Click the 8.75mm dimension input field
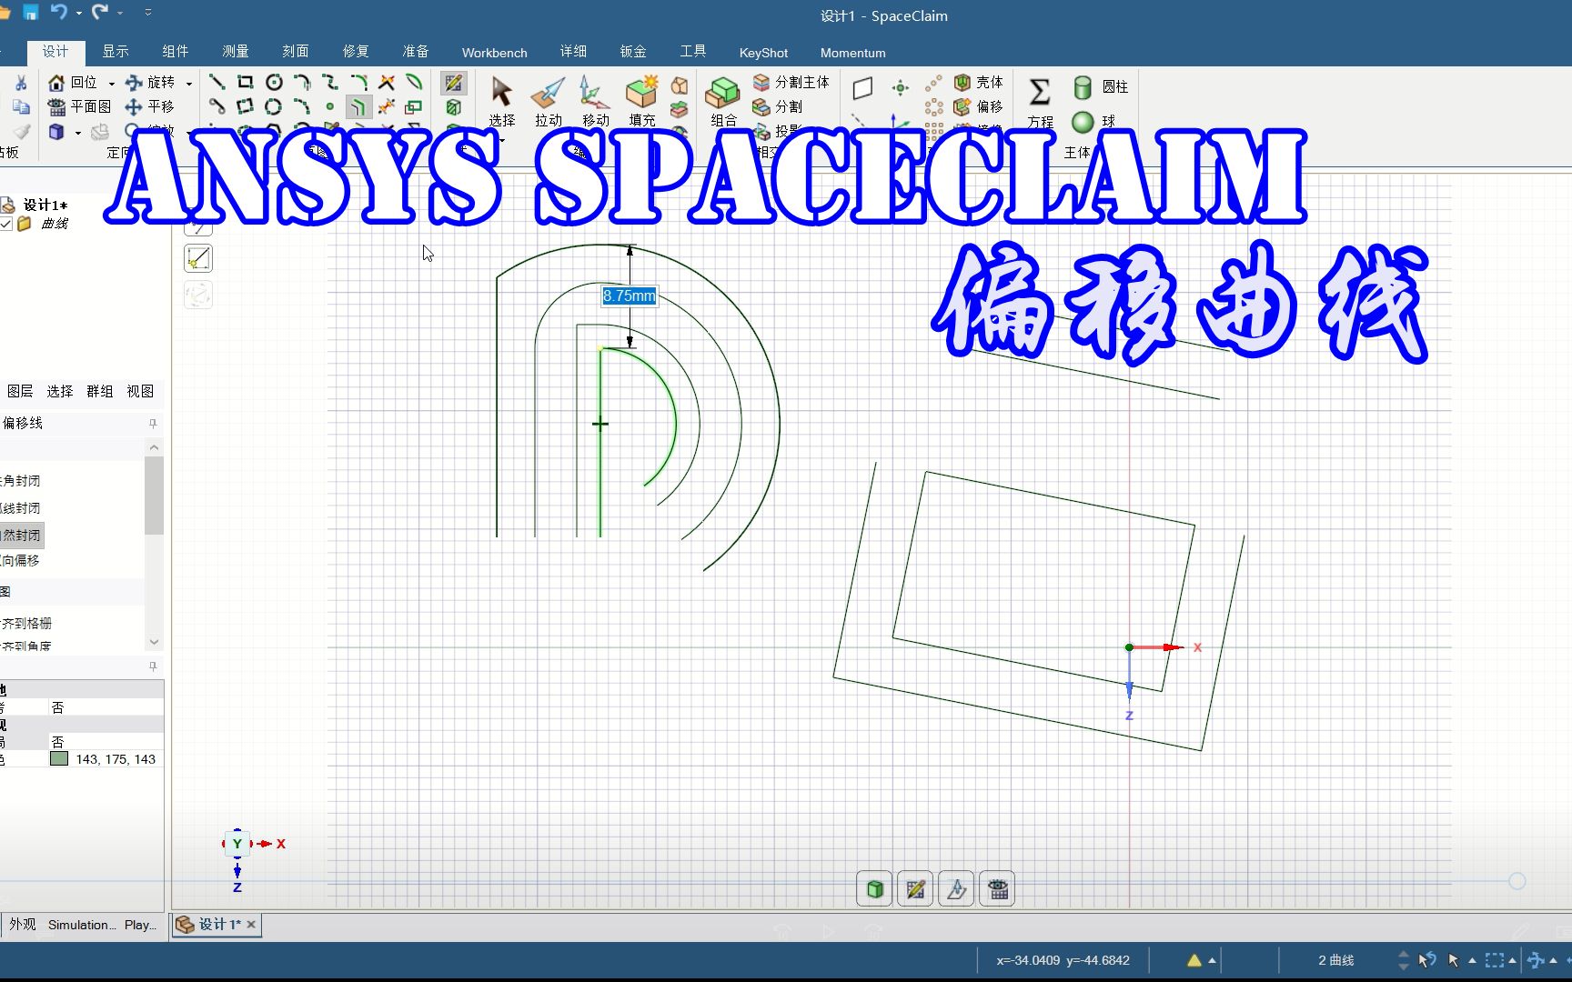The height and width of the screenshot is (982, 1572). 629,296
